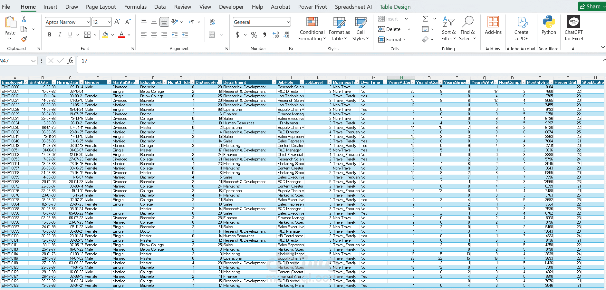Open the fill color dropdown arrow

click(112, 35)
